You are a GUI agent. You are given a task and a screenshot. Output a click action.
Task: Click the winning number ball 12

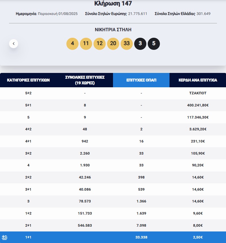(99, 44)
